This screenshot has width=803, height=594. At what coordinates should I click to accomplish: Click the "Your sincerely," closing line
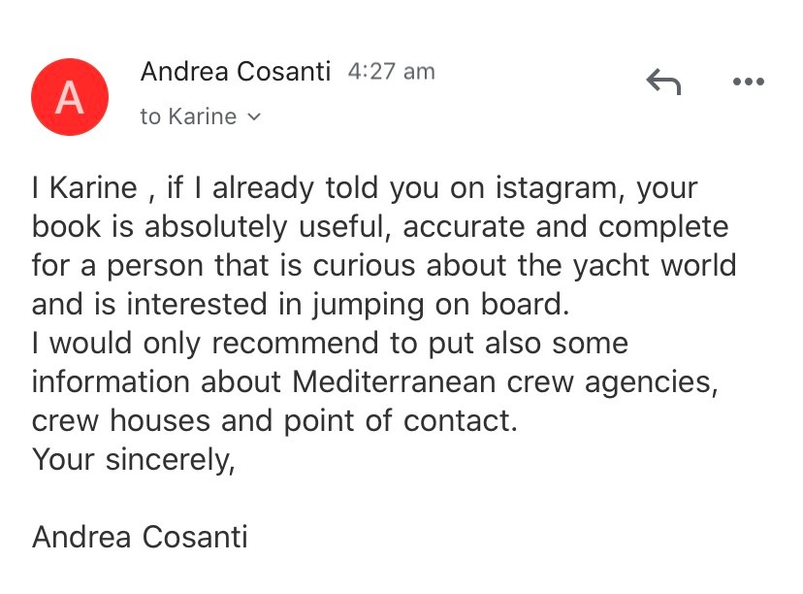[134, 460]
